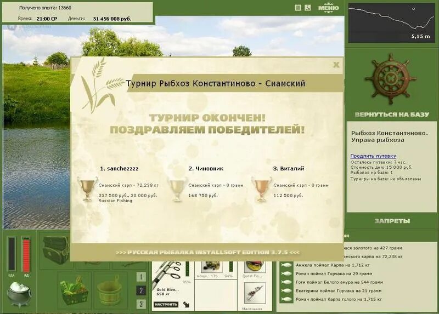Click fish icon beside Роман поймал Карпа голого
The image size is (439, 314).
286,299
